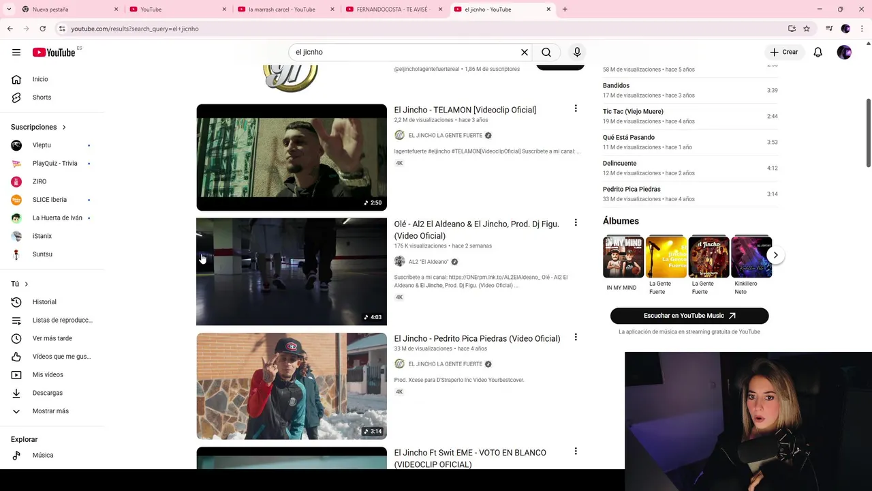Viewport: 872px width, 491px height.
Task: Expand the Tú section
Action: pos(20,284)
